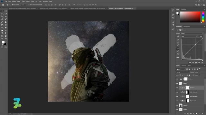Select the Clone Stamp tool

click(x=6, y=22)
